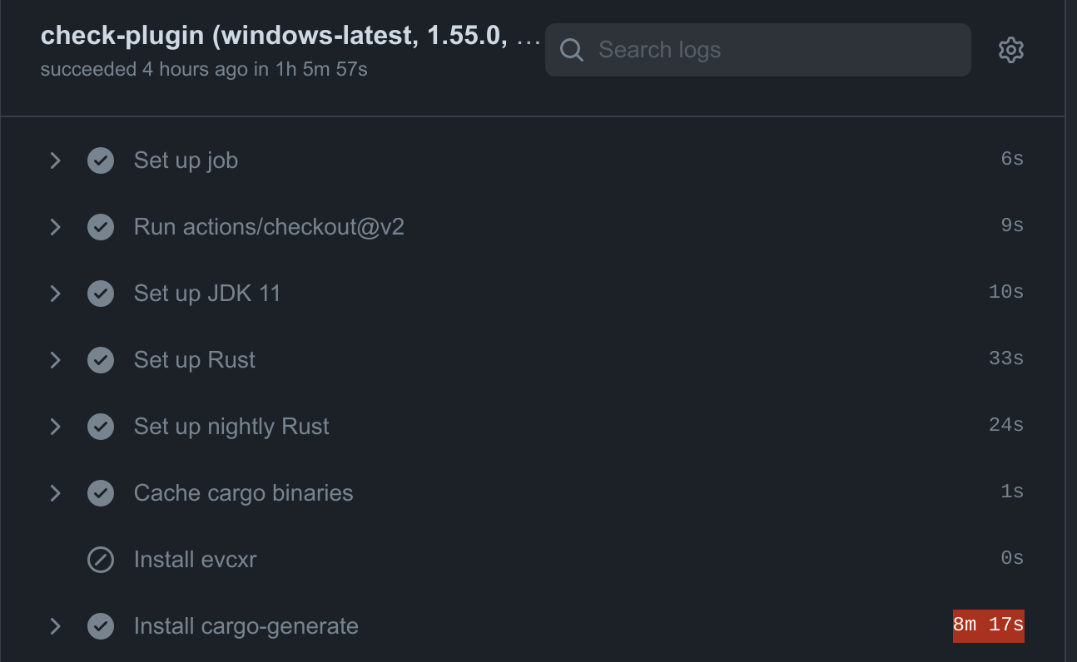Expand the Set up Rust step logs
The width and height of the screenshot is (1077, 662).
click(x=55, y=359)
